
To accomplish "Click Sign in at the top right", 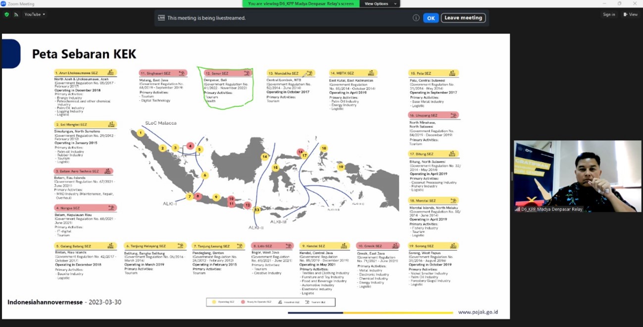I will click(609, 14).
